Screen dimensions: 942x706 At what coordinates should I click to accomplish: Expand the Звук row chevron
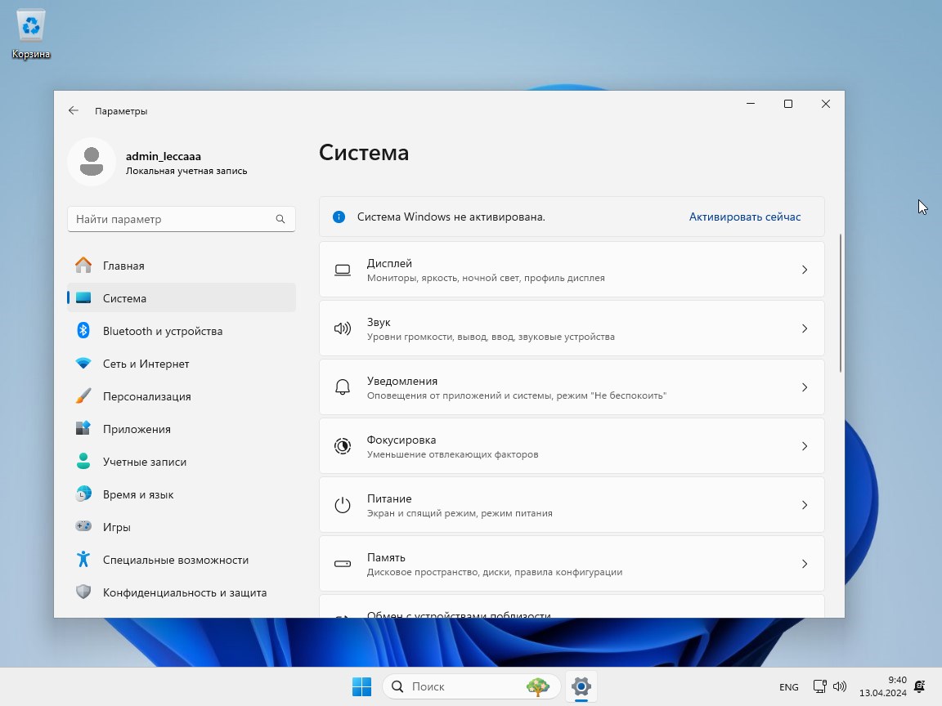(805, 328)
